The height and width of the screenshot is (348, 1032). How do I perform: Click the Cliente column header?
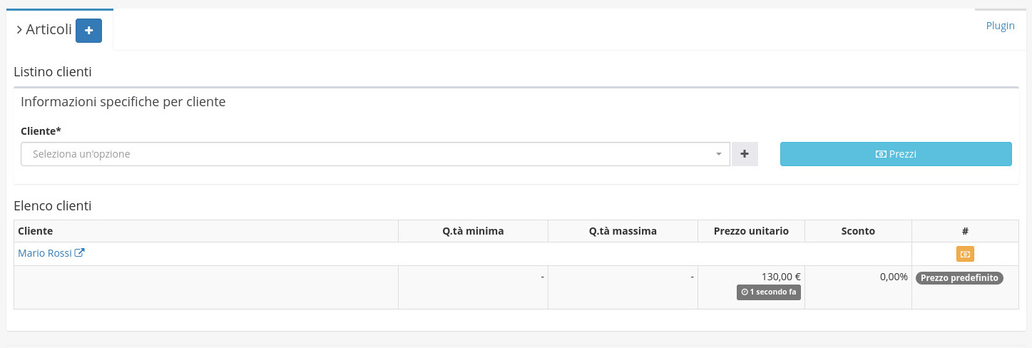[36, 231]
